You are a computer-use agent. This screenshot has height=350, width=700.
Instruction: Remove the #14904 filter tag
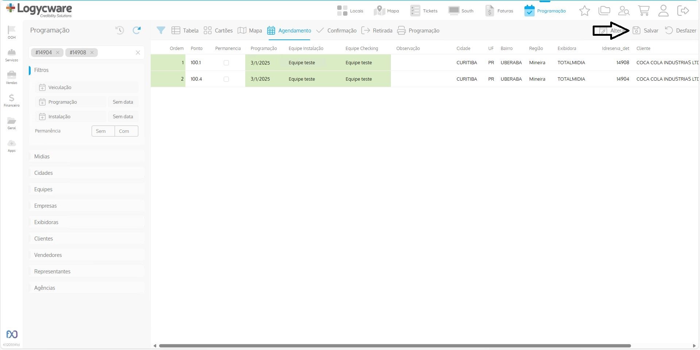pos(58,53)
